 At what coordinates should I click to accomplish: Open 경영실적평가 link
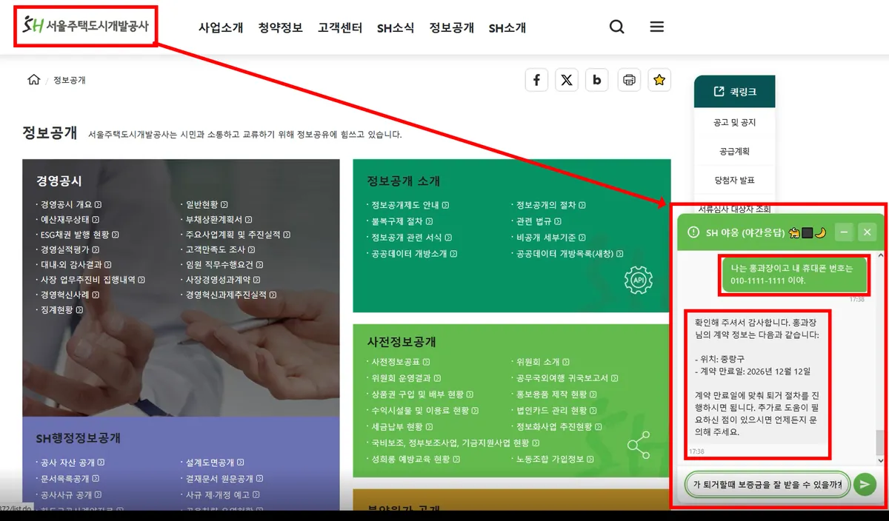point(70,249)
